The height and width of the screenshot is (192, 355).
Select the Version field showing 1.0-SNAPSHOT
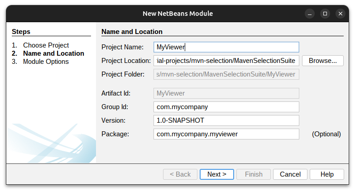226,120
